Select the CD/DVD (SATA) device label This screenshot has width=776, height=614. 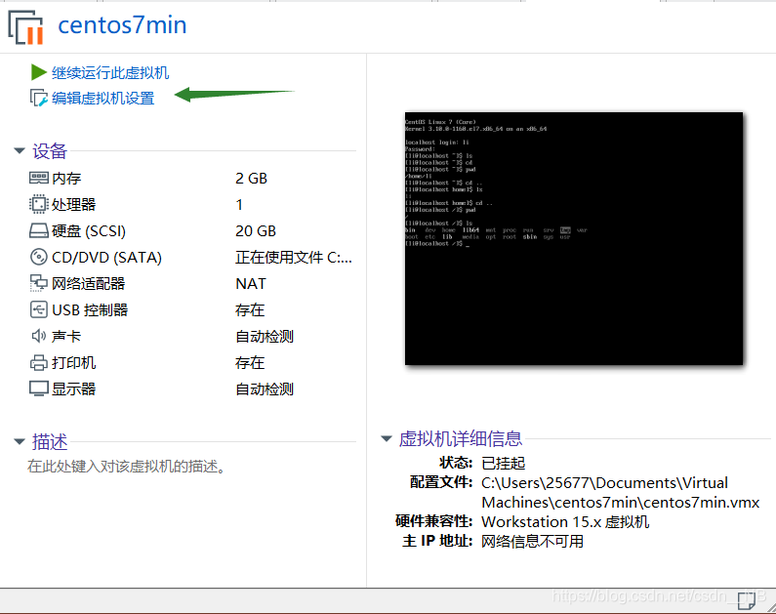coord(107,258)
